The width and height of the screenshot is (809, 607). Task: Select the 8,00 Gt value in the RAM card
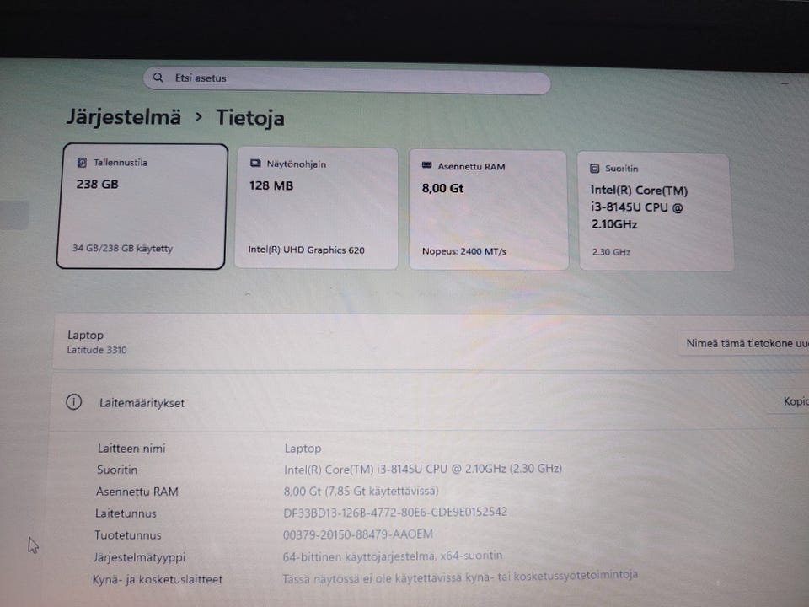[x=442, y=188]
